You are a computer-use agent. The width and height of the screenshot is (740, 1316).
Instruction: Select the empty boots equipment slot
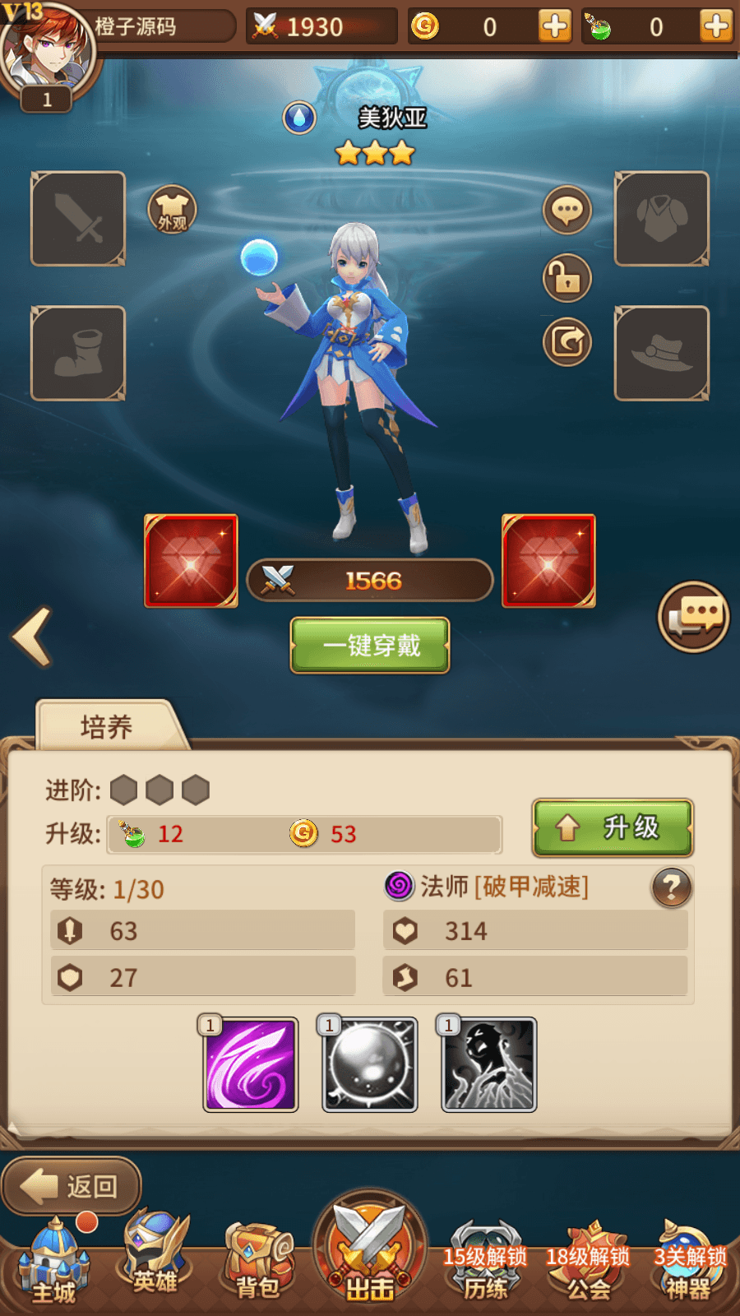point(78,354)
